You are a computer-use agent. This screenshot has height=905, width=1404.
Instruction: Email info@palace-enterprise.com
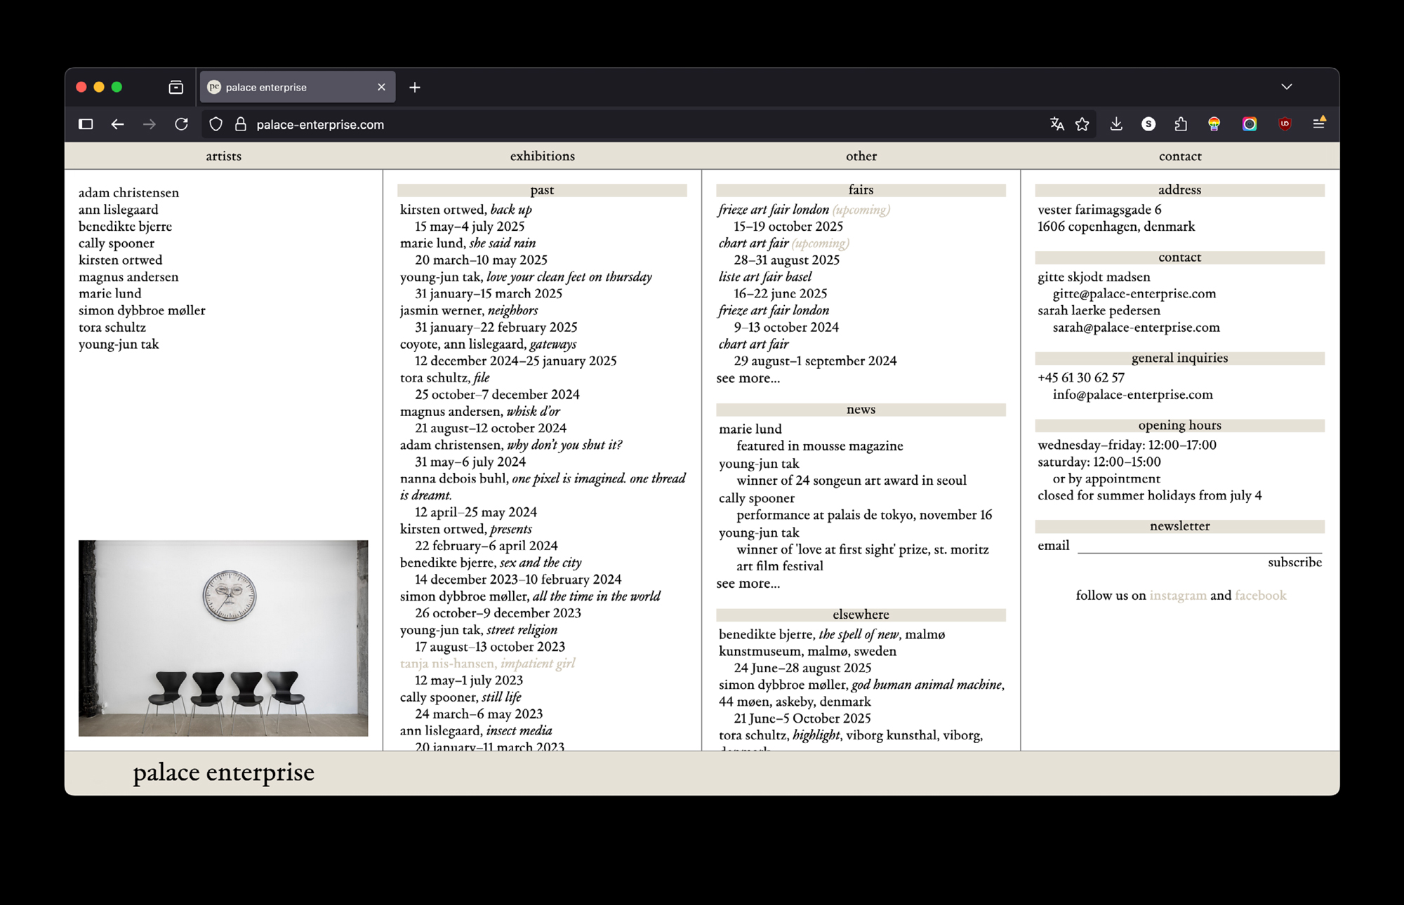tap(1132, 395)
